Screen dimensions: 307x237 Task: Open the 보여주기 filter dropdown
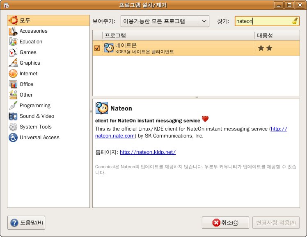click(x=165, y=21)
